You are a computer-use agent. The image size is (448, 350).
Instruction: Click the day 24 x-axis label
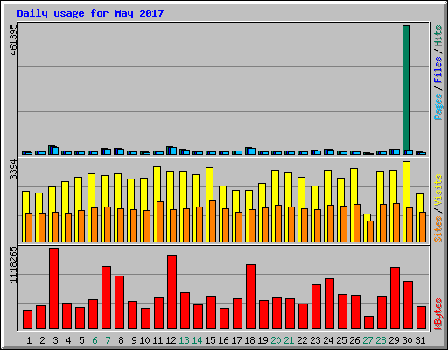[328, 340]
